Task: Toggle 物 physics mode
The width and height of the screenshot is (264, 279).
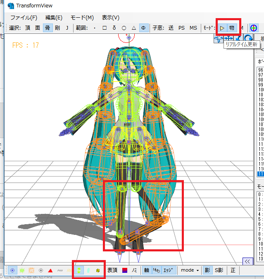Action: tap(232, 28)
